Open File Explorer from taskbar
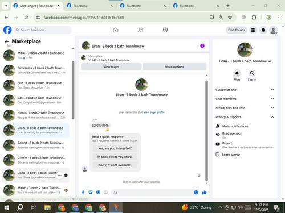The height and width of the screenshot is (213, 285). click(47, 207)
